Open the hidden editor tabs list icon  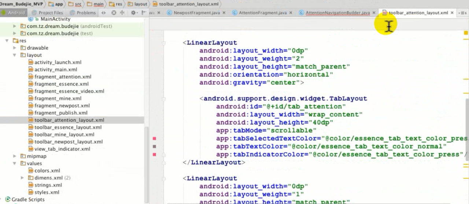[x=463, y=13]
